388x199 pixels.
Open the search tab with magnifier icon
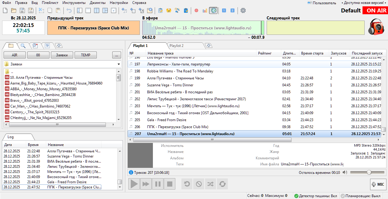[x=23, y=46]
